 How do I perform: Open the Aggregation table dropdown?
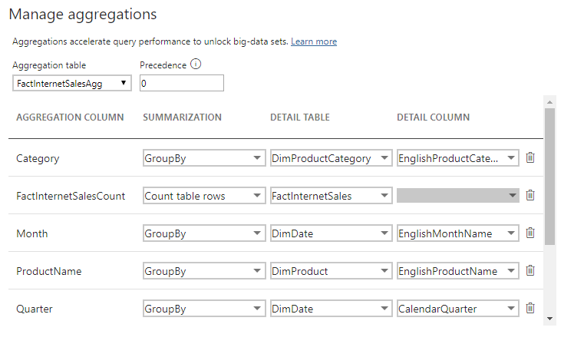pos(72,83)
